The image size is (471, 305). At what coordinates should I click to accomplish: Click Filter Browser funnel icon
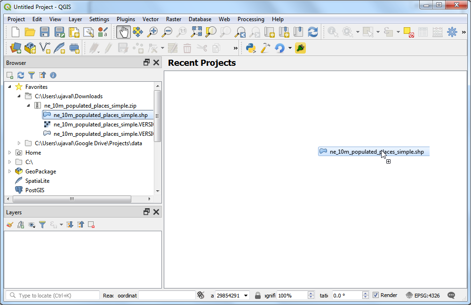(32, 75)
